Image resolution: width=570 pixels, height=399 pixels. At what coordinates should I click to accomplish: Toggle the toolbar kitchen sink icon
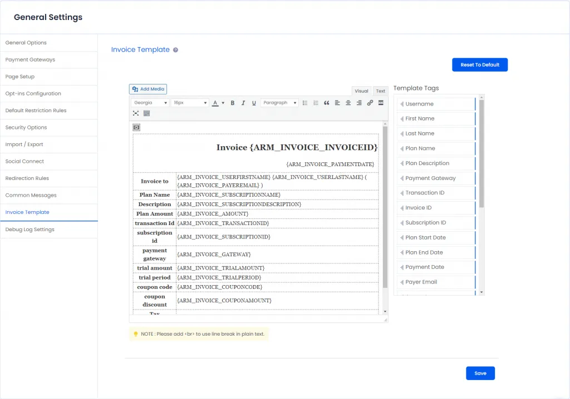coord(146,113)
